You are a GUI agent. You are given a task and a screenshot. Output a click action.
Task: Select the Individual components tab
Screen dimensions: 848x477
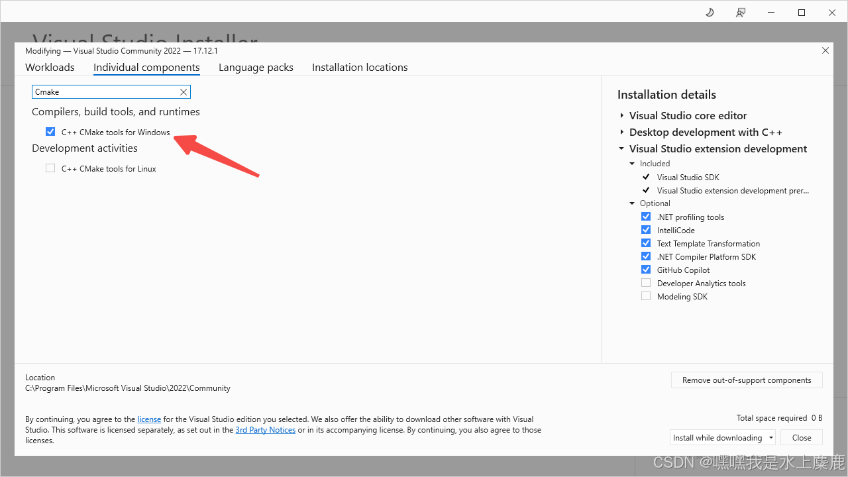click(x=146, y=67)
